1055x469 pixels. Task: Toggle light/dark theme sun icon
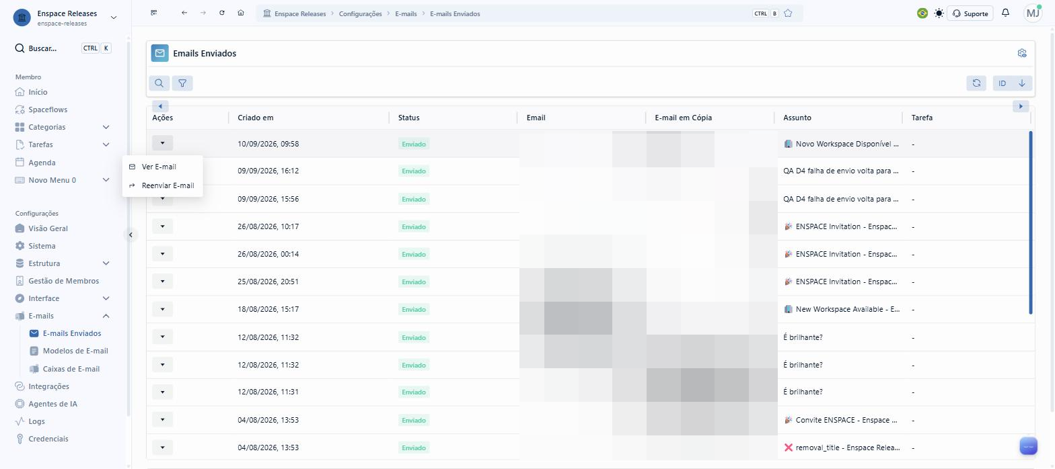coord(939,13)
